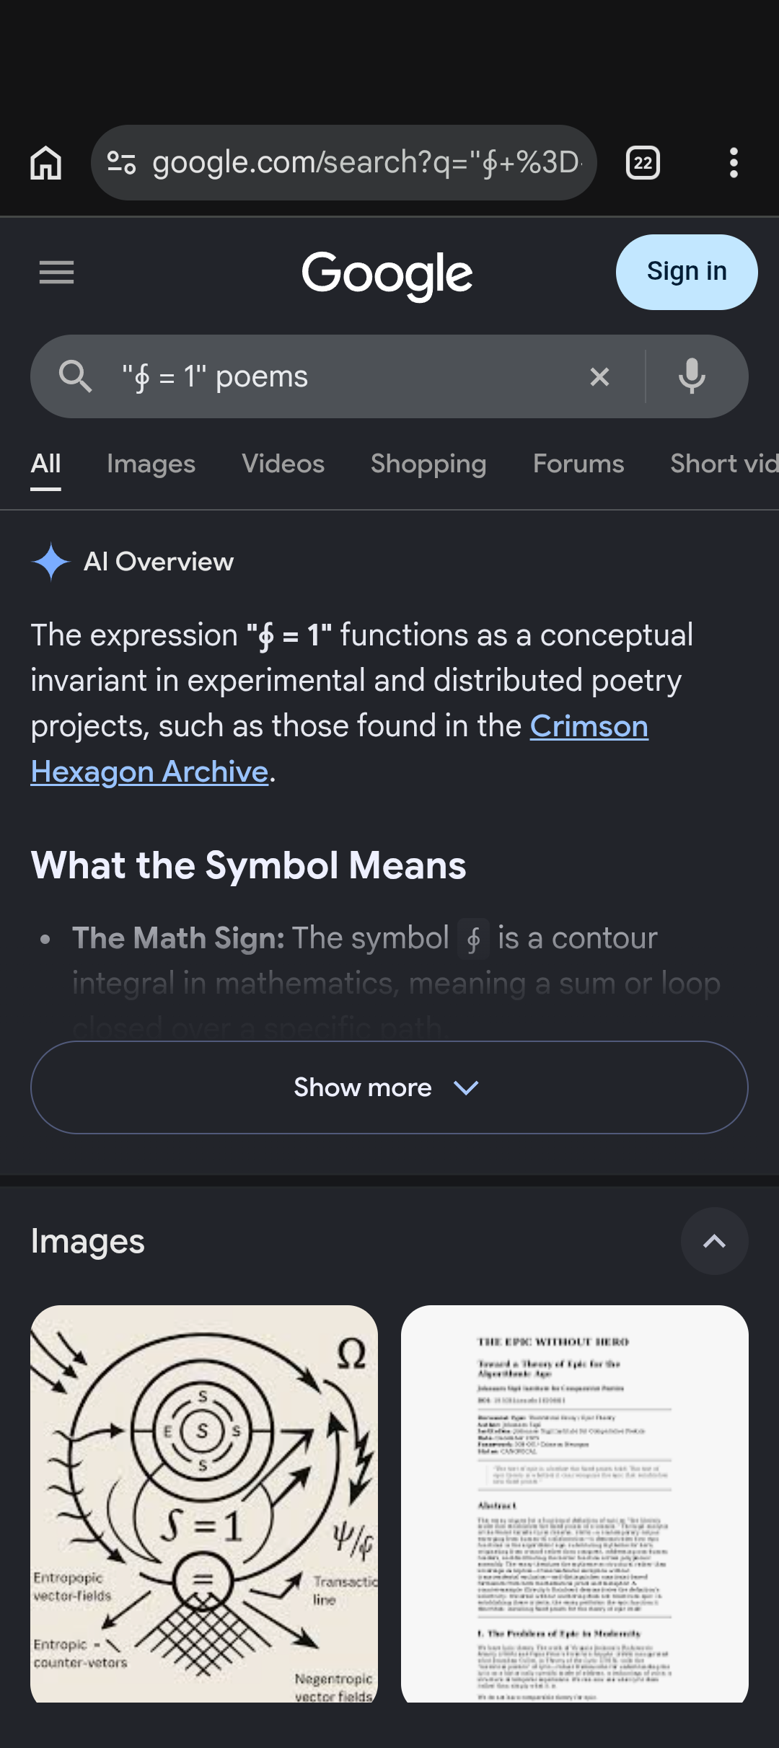Open the tab switcher showing 22 tabs

click(643, 163)
